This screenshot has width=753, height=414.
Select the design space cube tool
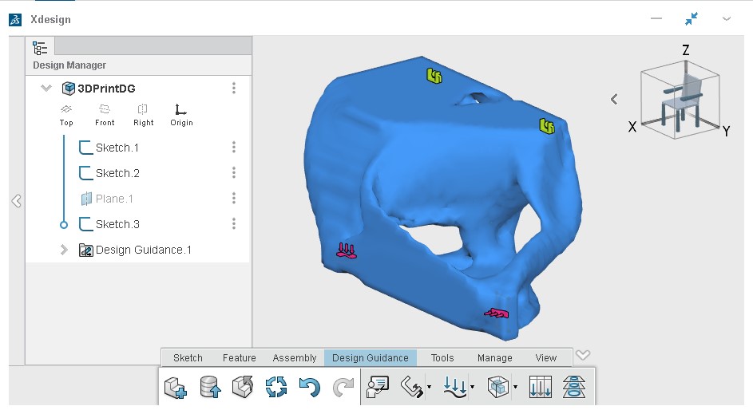coord(498,387)
